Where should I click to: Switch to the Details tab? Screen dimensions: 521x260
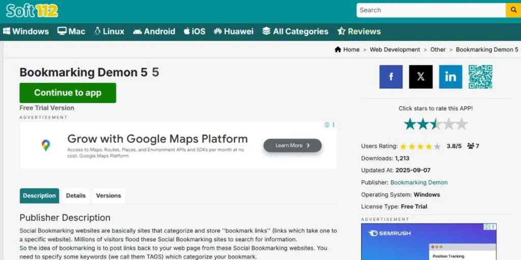pos(76,196)
